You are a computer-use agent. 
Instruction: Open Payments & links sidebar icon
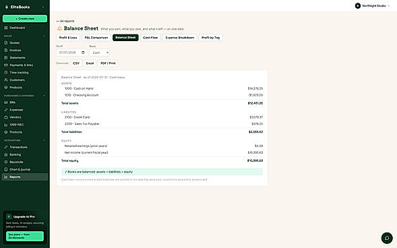coord(6,65)
